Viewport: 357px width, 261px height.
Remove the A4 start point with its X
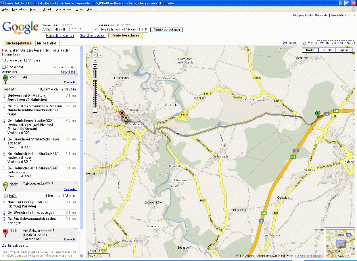tap(75, 77)
